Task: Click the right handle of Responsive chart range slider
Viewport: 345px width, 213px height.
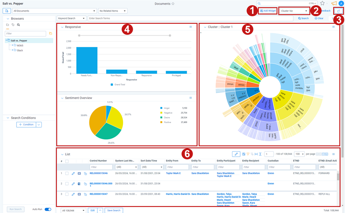Action: [x=170, y=35]
